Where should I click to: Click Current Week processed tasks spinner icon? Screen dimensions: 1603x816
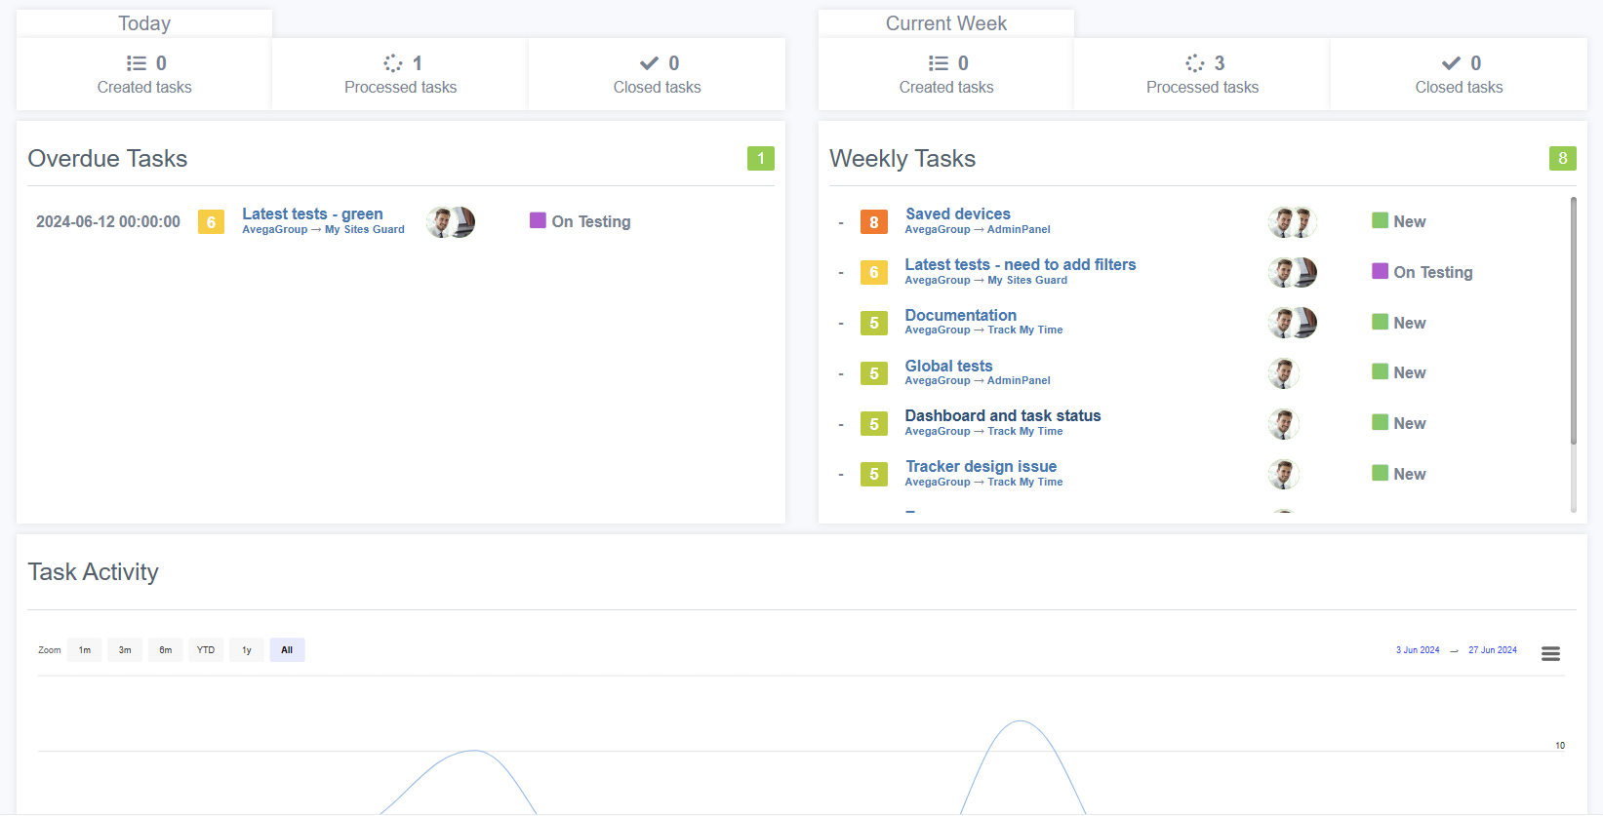1195,63
